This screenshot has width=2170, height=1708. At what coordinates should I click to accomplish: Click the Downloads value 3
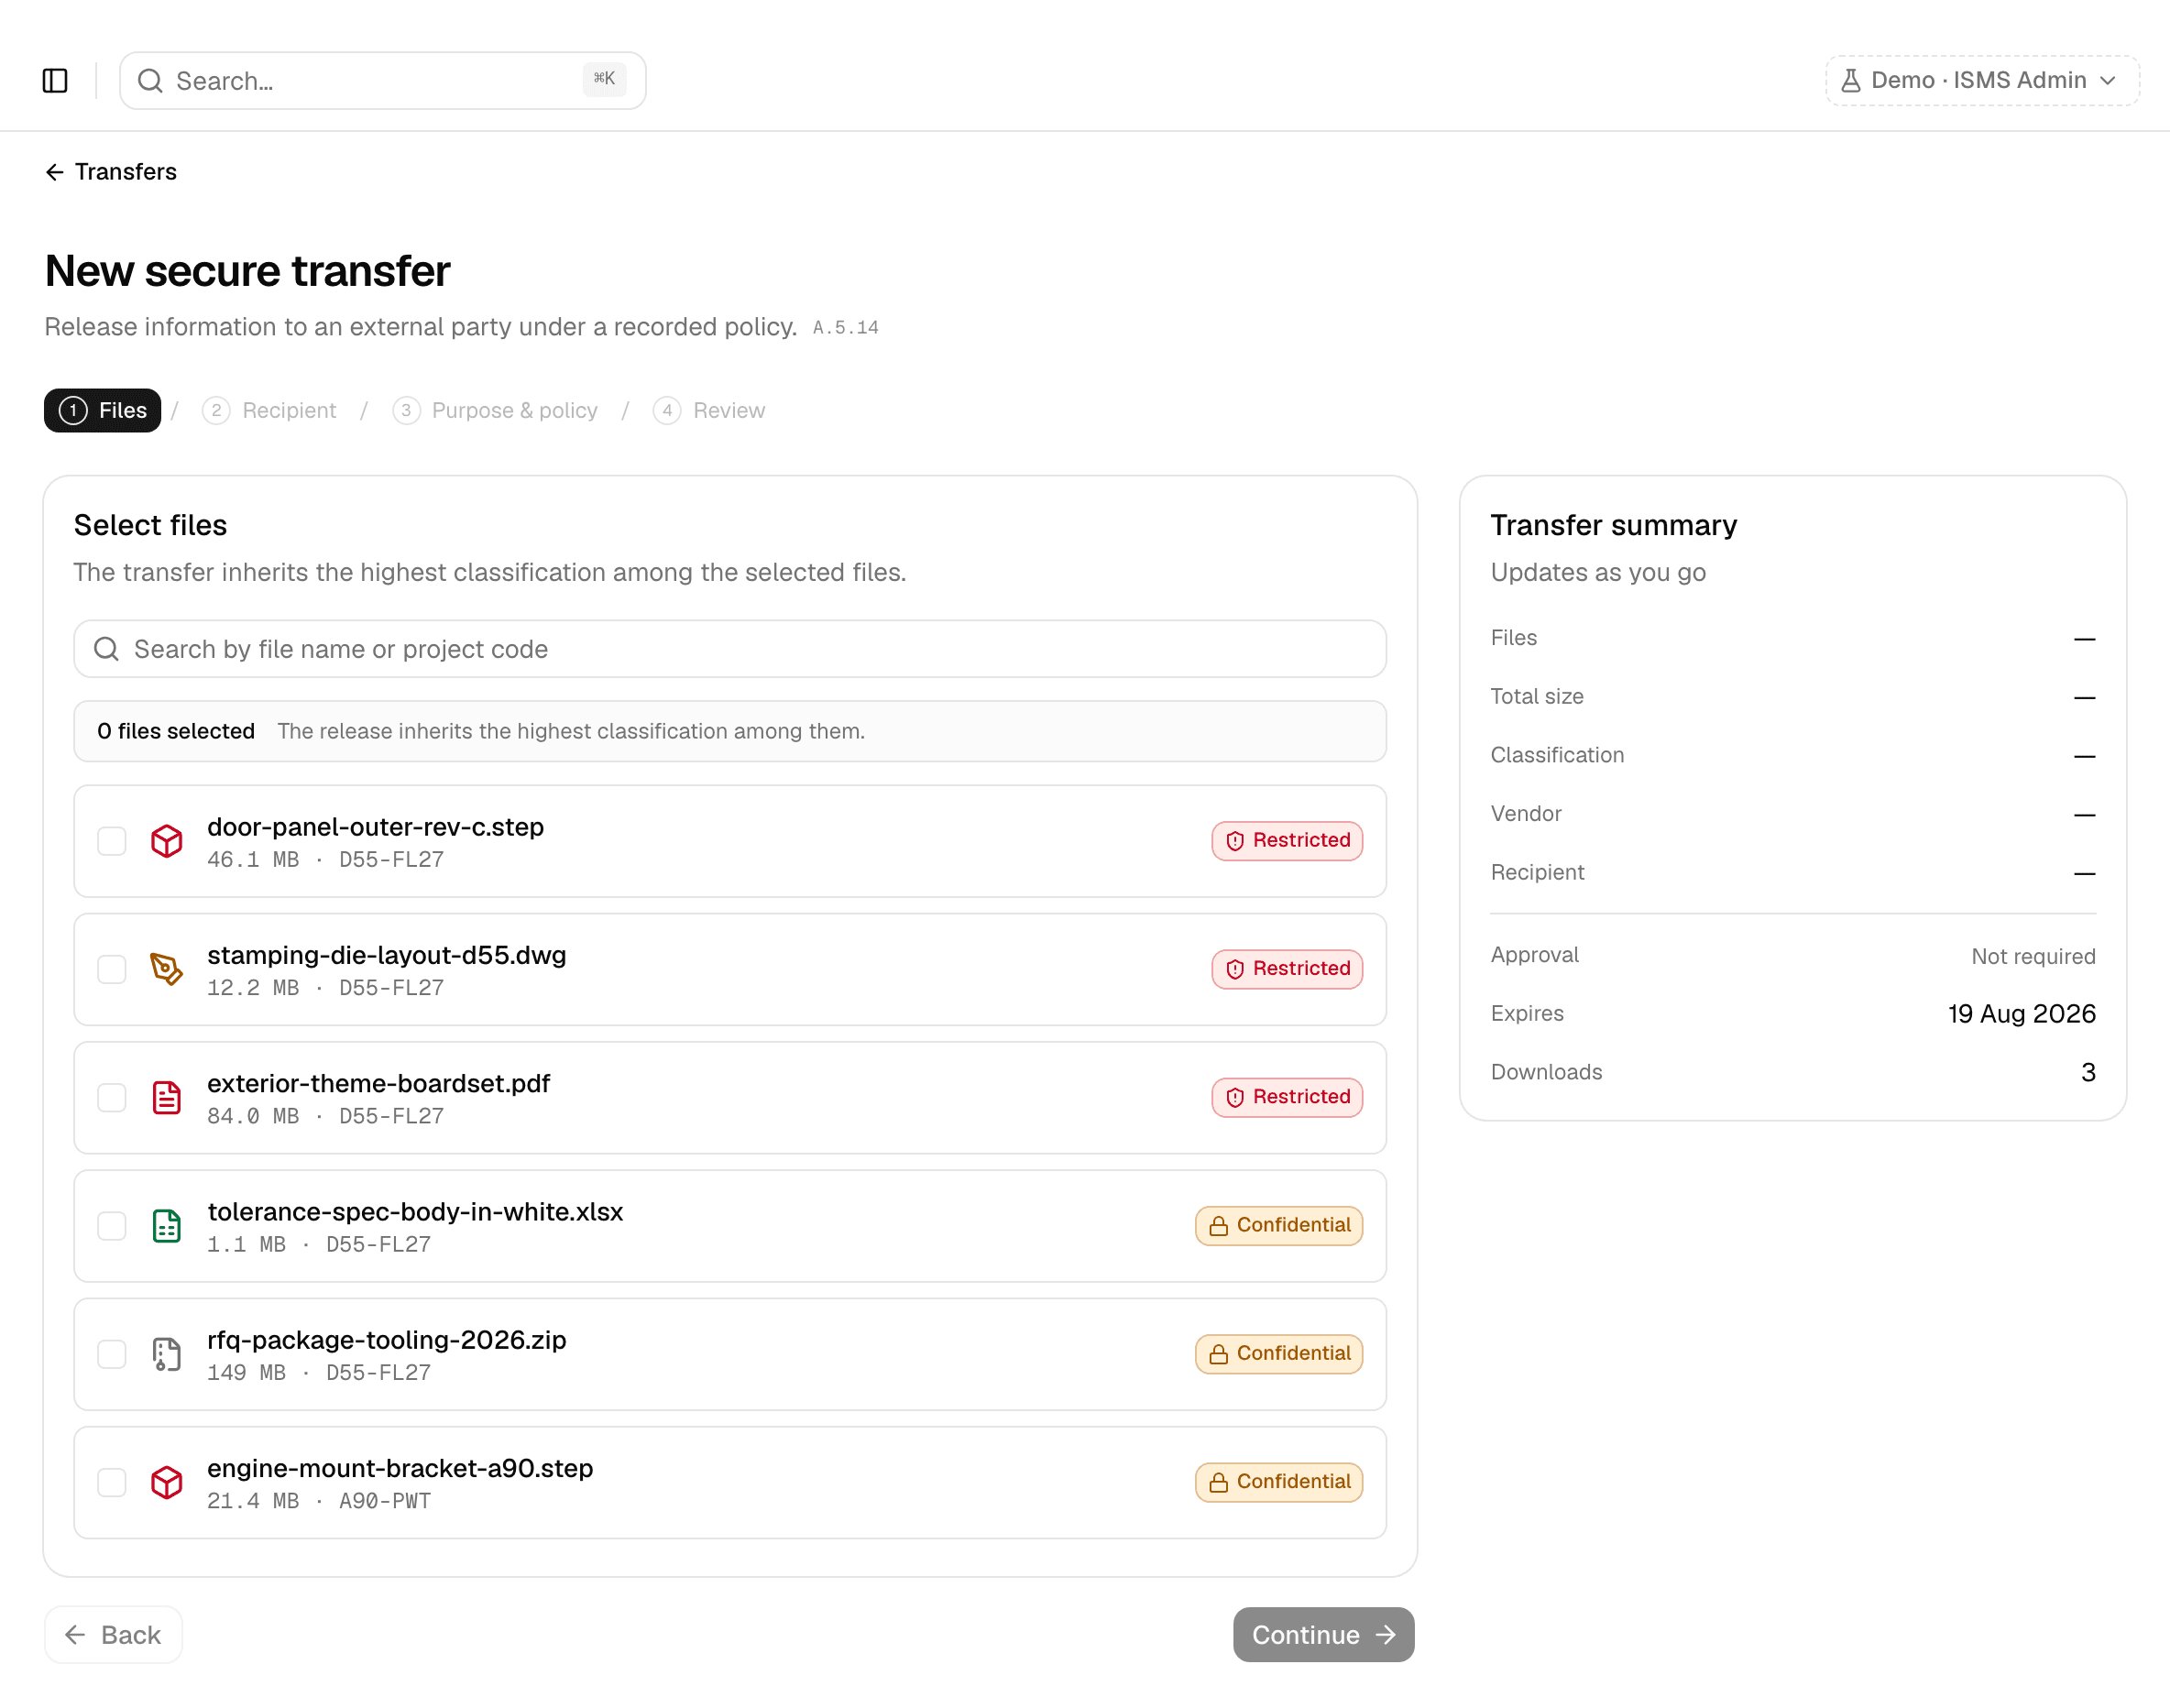2088,1072
